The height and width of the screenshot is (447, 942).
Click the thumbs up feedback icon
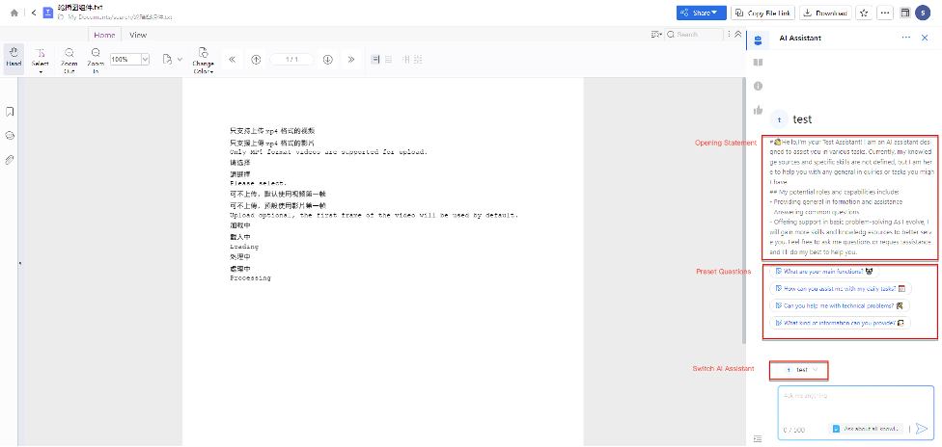pos(758,110)
